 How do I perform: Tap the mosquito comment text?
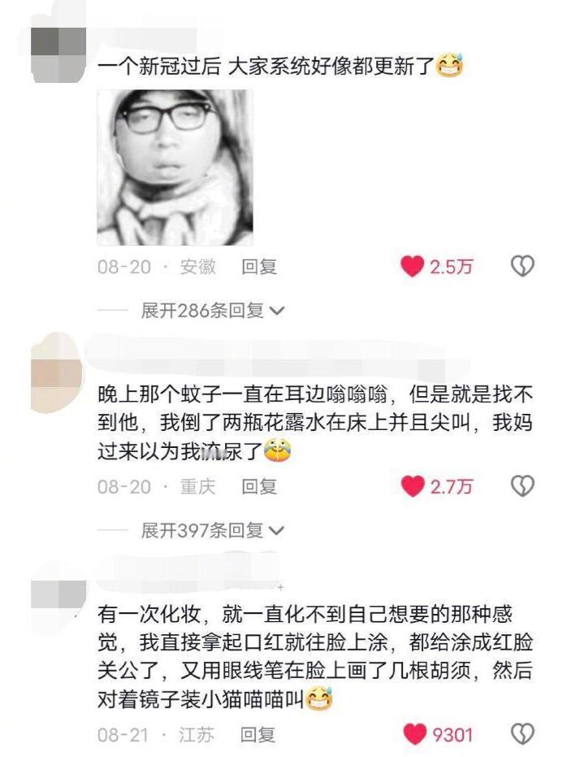pos(315,423)
